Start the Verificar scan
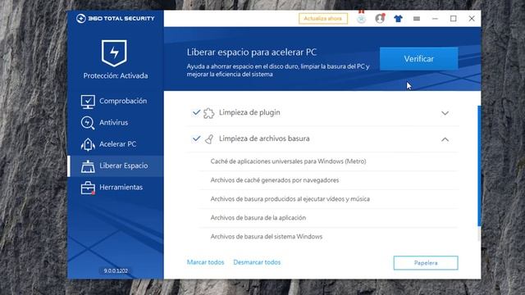Screen dimensions: 525x295 coord(418,59)
